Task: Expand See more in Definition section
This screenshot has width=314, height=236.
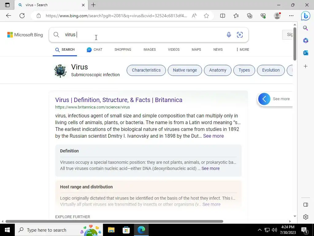Action: [x=210, y=168]
